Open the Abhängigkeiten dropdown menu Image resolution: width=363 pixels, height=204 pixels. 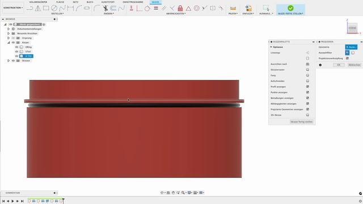pos(176,14)
